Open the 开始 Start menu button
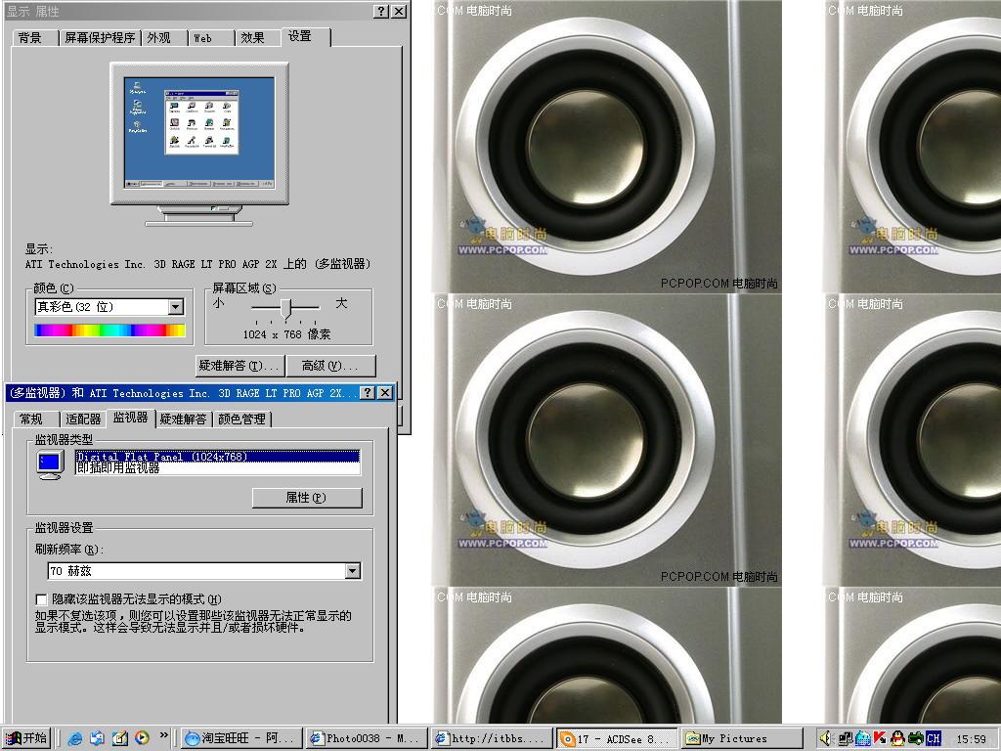1001x751 pixels. click(26, 738)
